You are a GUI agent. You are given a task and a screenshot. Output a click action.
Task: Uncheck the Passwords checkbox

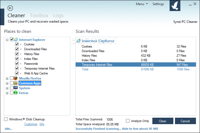[17, 64]
